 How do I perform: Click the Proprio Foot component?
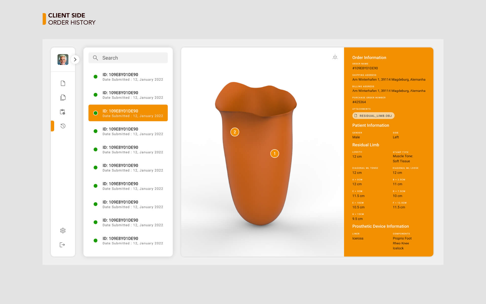click(x=402, y=238)
